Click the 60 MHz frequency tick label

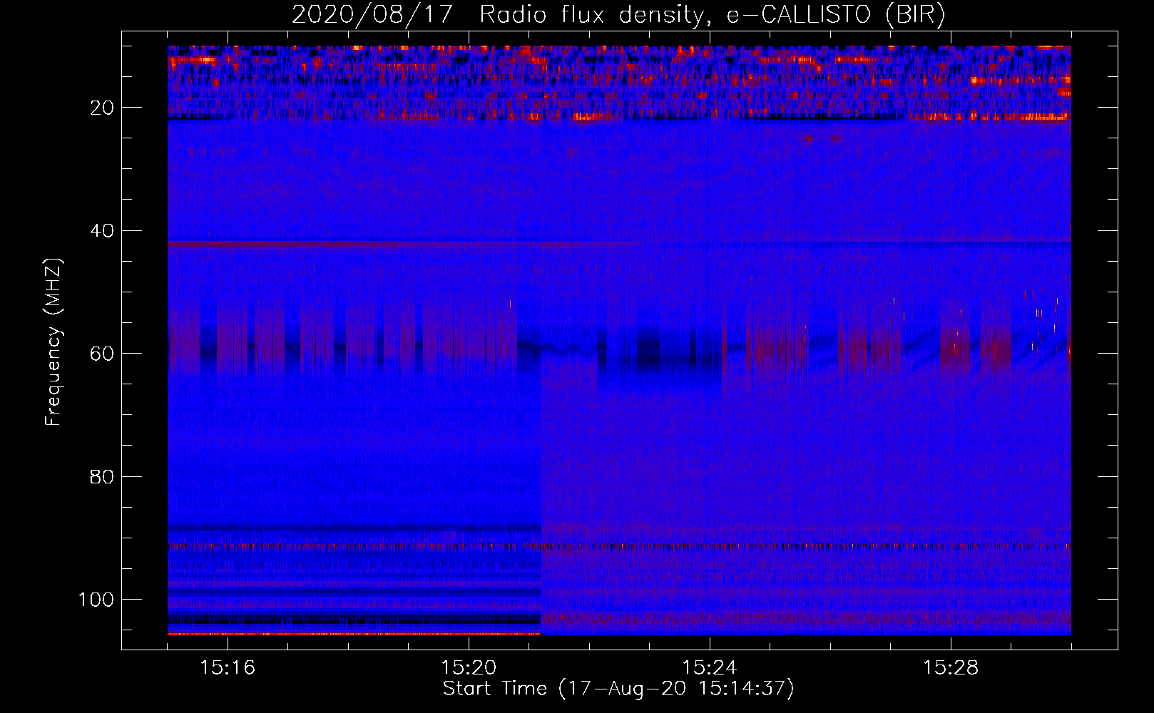[102, 354]
